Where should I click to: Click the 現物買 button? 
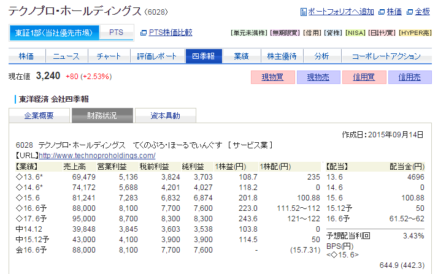click(x=272, y=77)
